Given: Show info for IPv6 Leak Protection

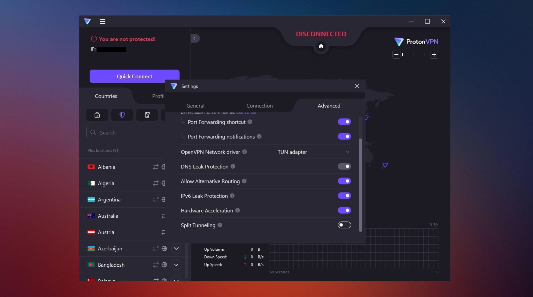Looking at the screenshot, I should point(232,196).
